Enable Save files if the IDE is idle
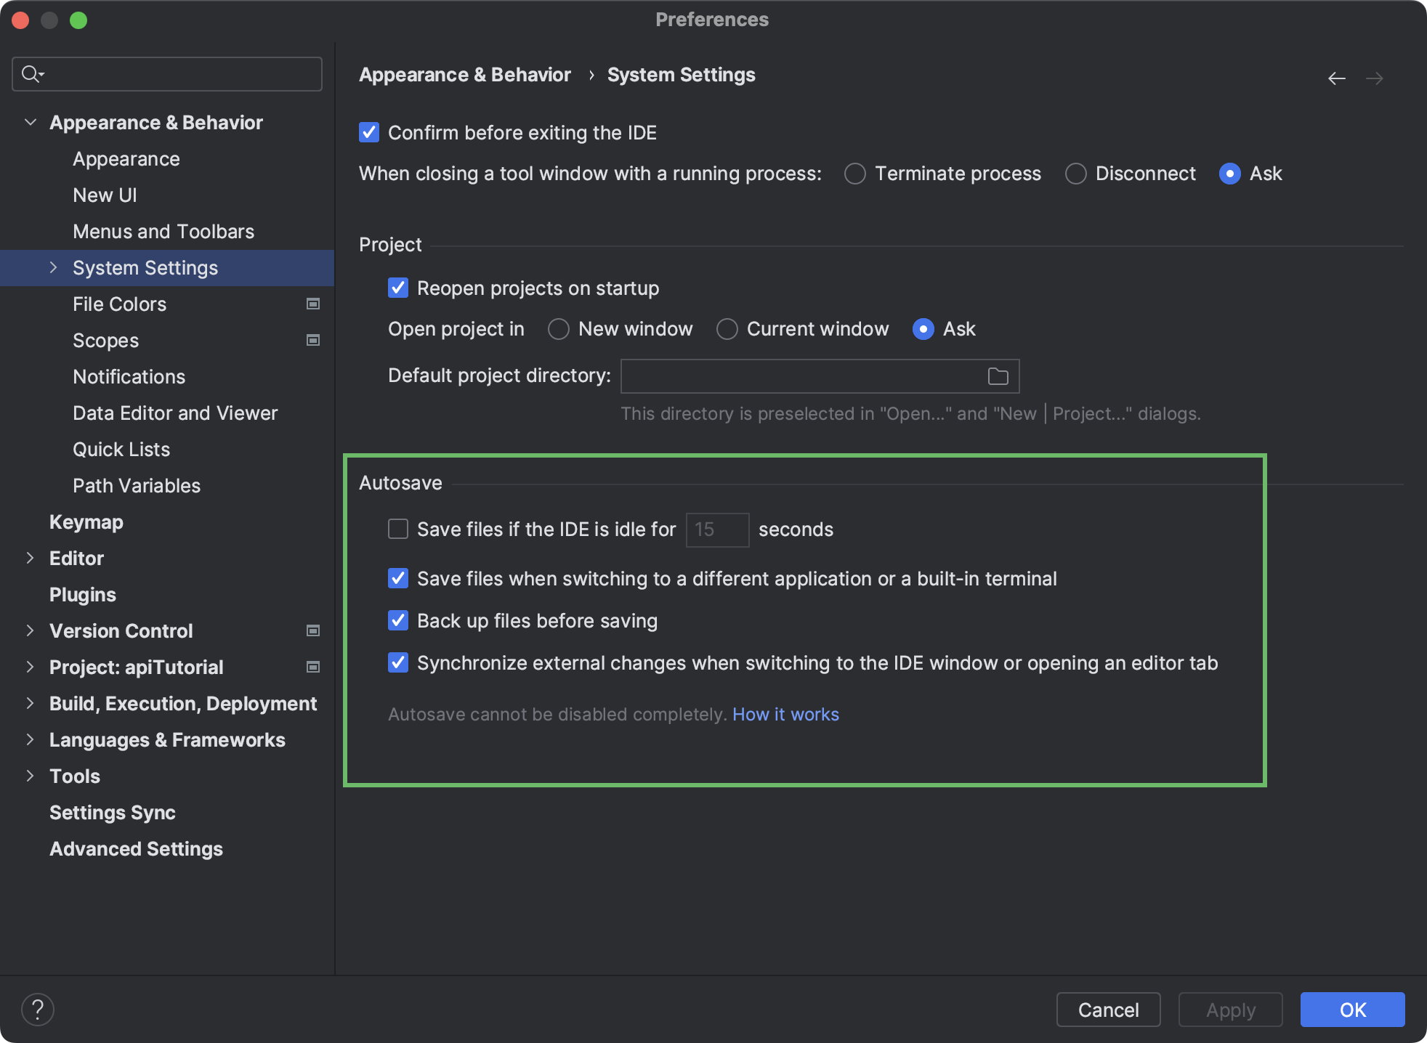This screenshot has width=1427, height=1043. click(397, 529)
